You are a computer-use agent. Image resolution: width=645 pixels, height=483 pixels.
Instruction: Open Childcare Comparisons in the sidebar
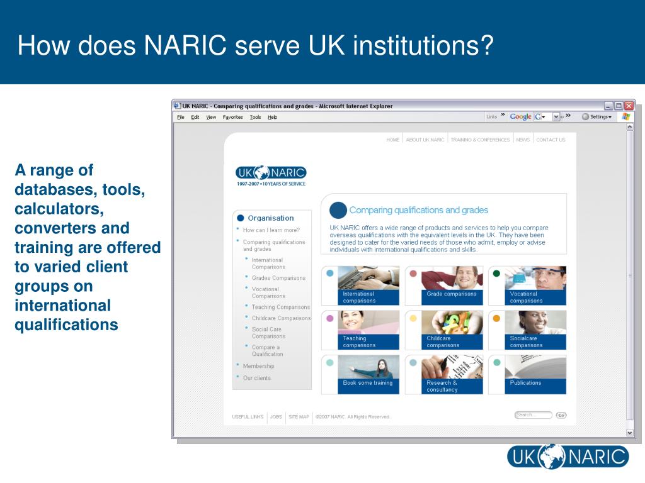(281, 318)
